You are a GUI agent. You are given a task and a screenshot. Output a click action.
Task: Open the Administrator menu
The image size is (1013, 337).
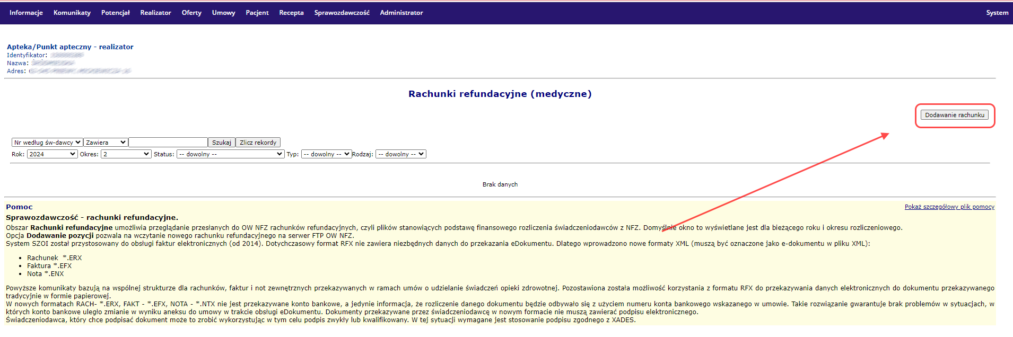(401, 13)
